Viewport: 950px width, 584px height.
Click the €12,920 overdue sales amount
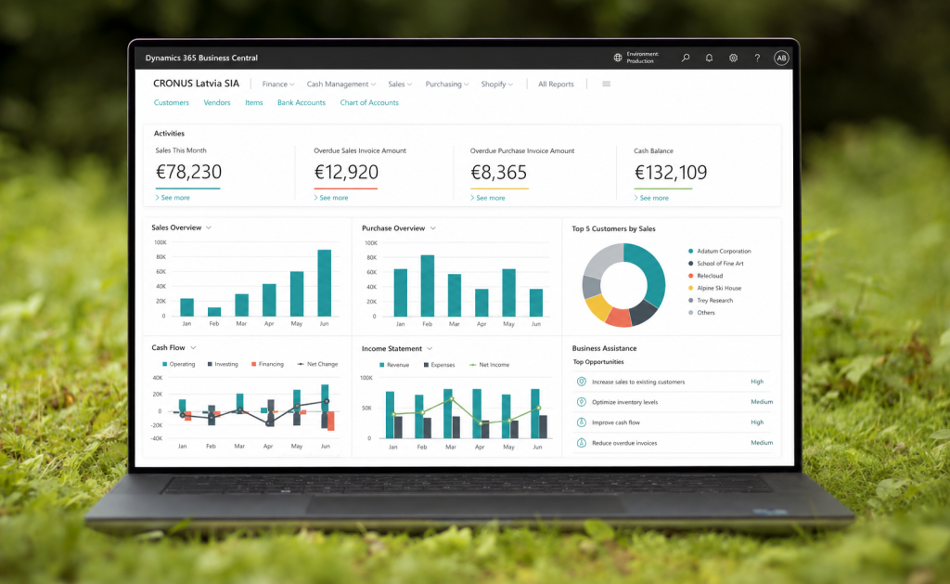click(346, 172)
